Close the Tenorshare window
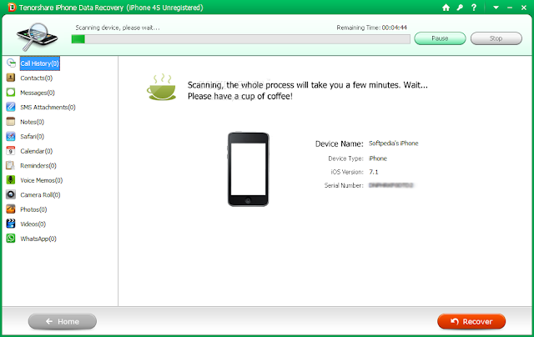Viewport: 534px width, 337px height. click(524, 8)
